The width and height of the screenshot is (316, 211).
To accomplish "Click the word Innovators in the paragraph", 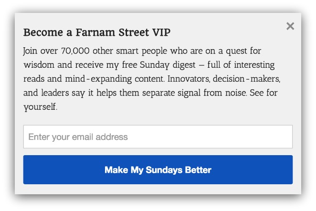I will pyautogui.click(x=189, y=79).
